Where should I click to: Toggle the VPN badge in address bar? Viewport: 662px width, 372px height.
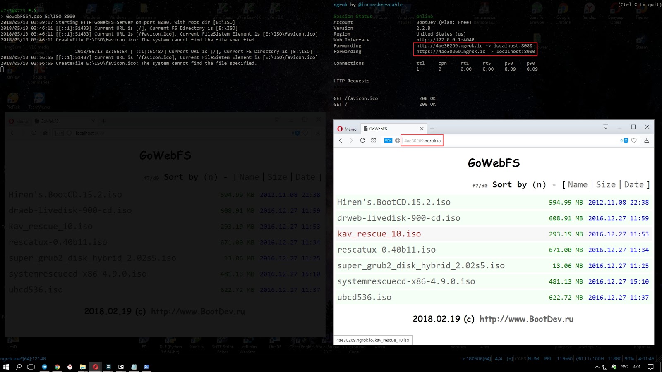(388, 141)
